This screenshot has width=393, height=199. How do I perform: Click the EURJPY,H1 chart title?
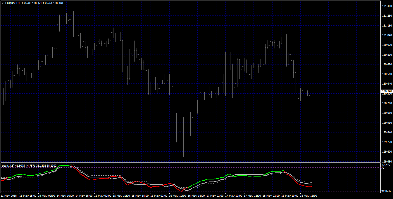[13, 3]
